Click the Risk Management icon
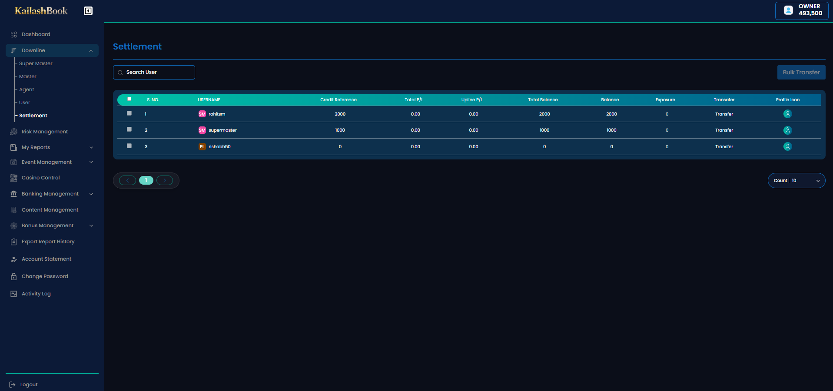This screenshot has height=391, width=833. point(13,132)
